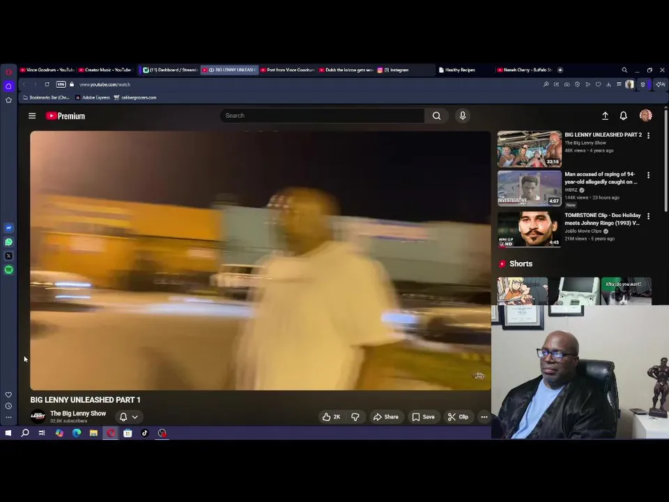Viewport: 669px width, 502px height.
Task: Open the Windows Start menu
Action: tap(8, 433)
